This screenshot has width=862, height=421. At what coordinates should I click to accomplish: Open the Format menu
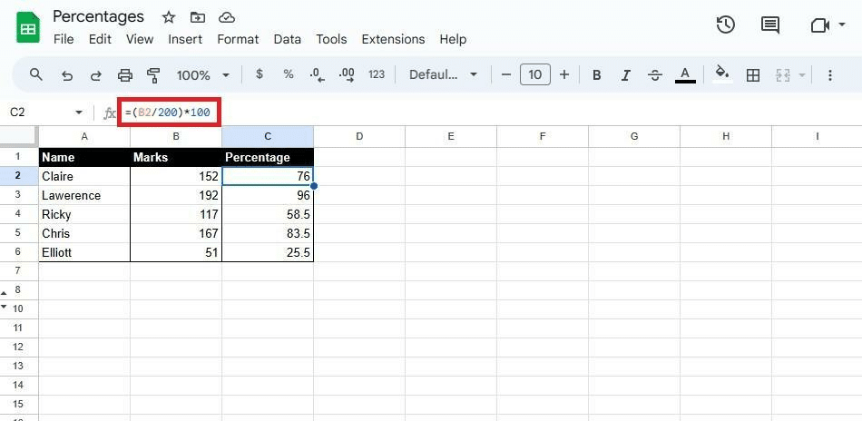tap(238, 39)
